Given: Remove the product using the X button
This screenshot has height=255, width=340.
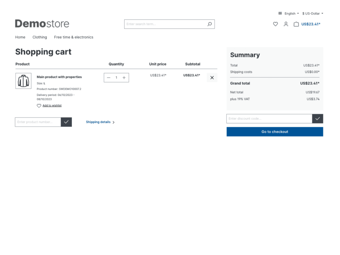Looking at the screenshot, I should point(212,77).
